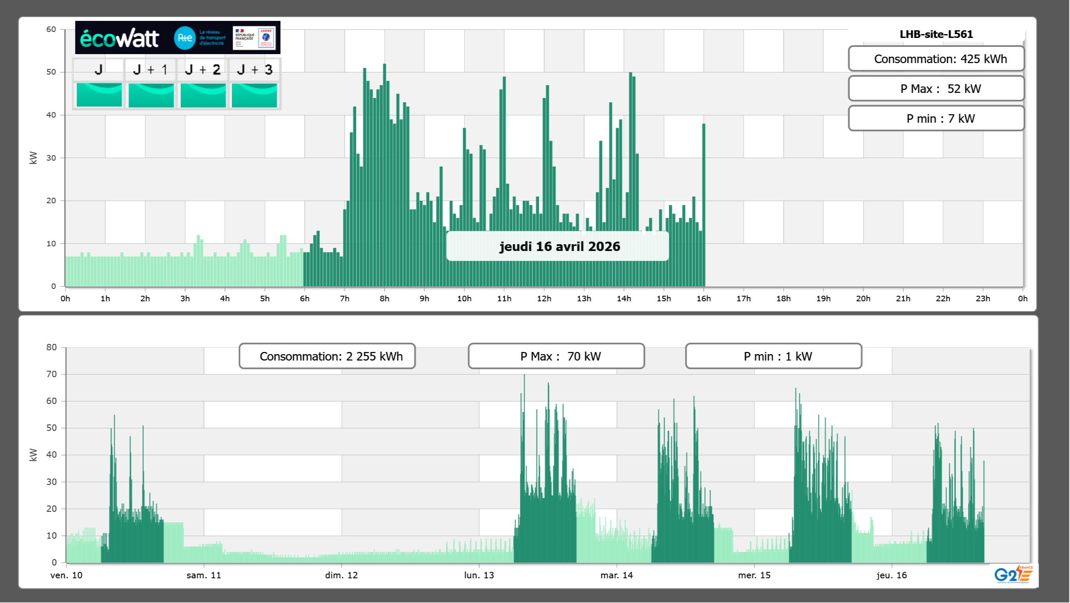Select the J + 1 signal tile
Viewport: 1070px width, 603px height.
(151, 95)
